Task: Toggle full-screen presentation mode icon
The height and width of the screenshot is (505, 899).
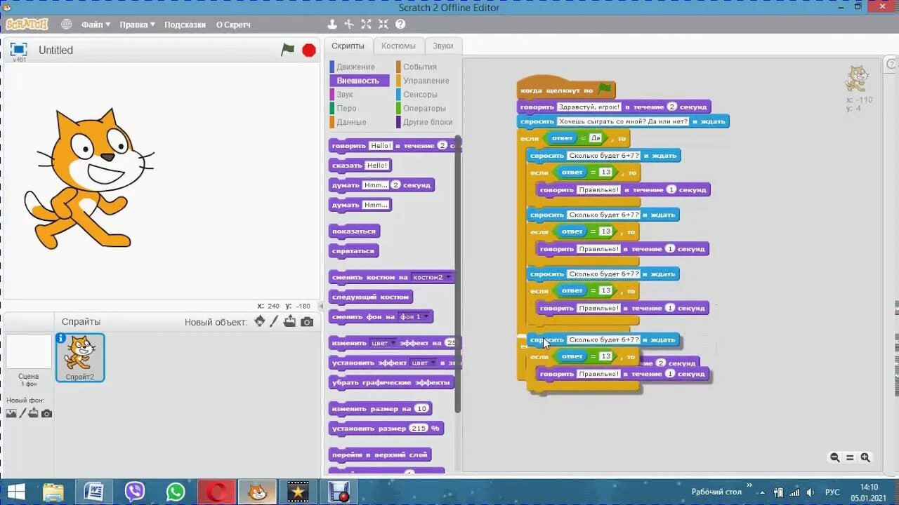Action: click(19, 49)
